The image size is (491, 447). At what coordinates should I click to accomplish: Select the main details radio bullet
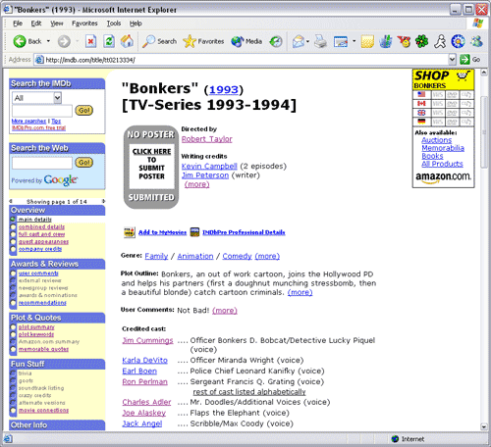pos(13,219)
